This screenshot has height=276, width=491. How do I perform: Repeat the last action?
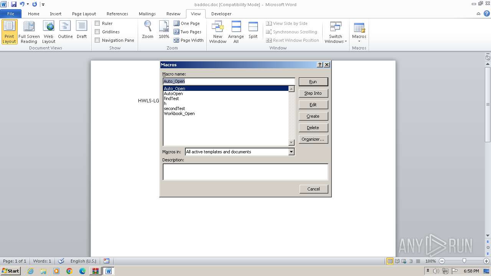(35, 4)
